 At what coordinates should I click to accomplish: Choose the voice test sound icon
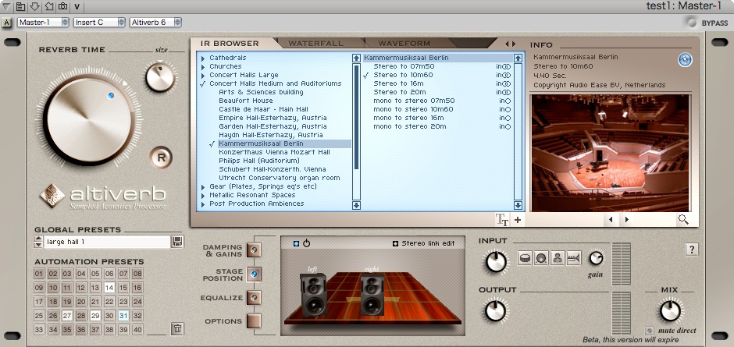[x=557, y=258]
